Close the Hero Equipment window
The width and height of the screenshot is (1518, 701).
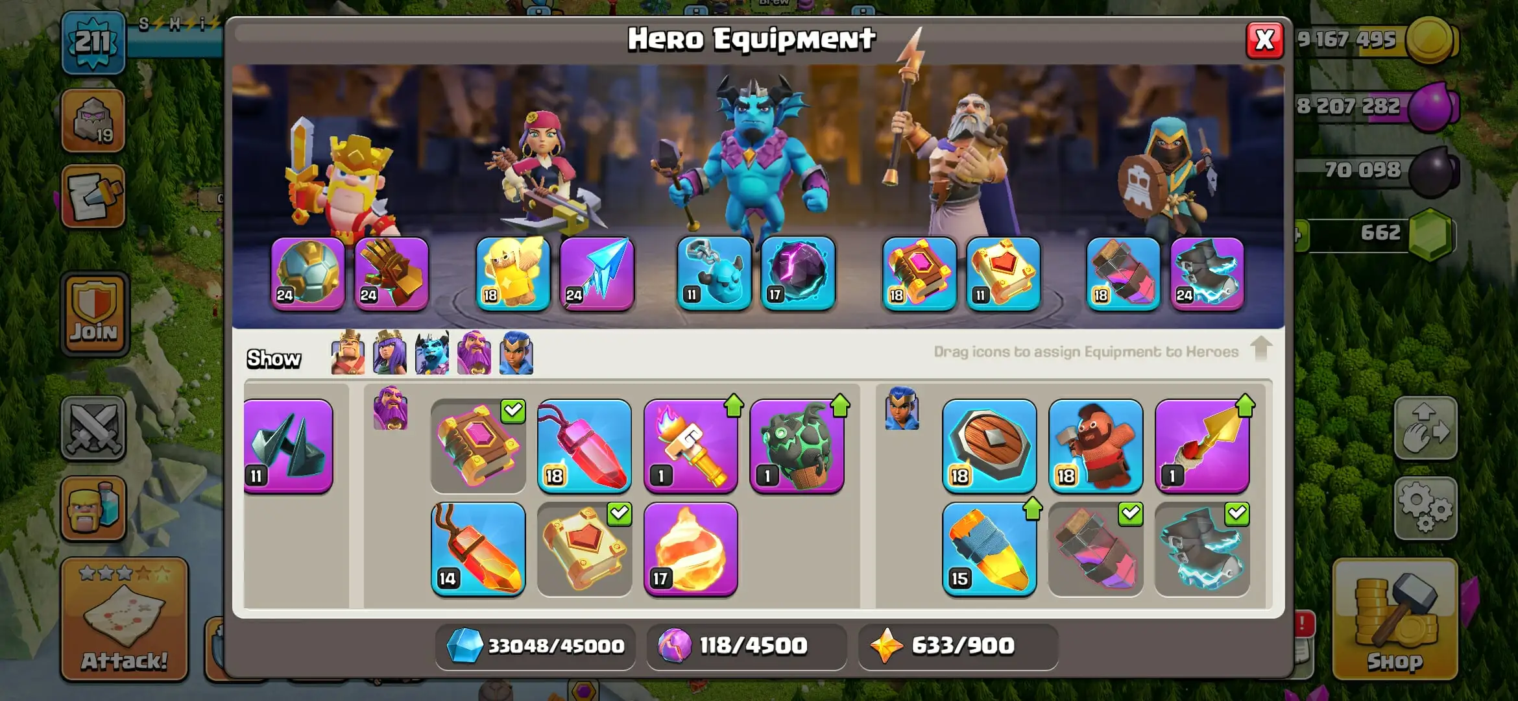1264,40
